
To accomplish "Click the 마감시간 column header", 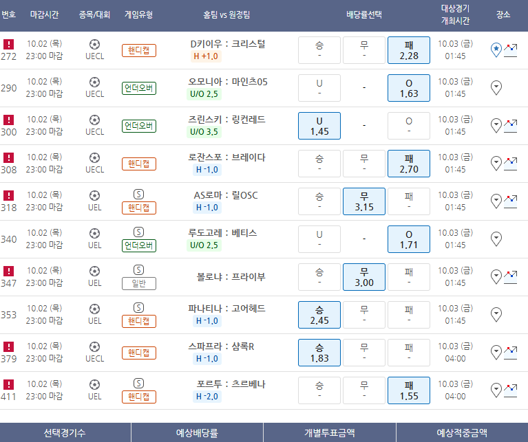I will tap(46, 14).
